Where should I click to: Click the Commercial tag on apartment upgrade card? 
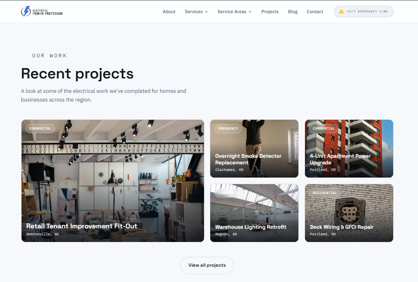(324, 128)
